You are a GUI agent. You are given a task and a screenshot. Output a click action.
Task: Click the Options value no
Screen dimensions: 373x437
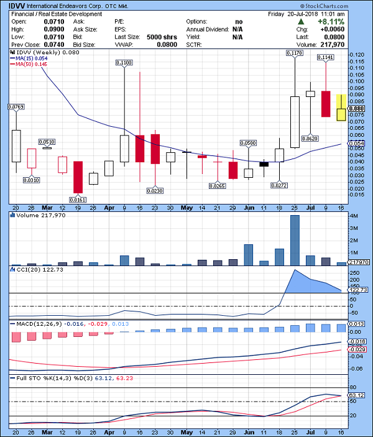click(x=239, y=22)
